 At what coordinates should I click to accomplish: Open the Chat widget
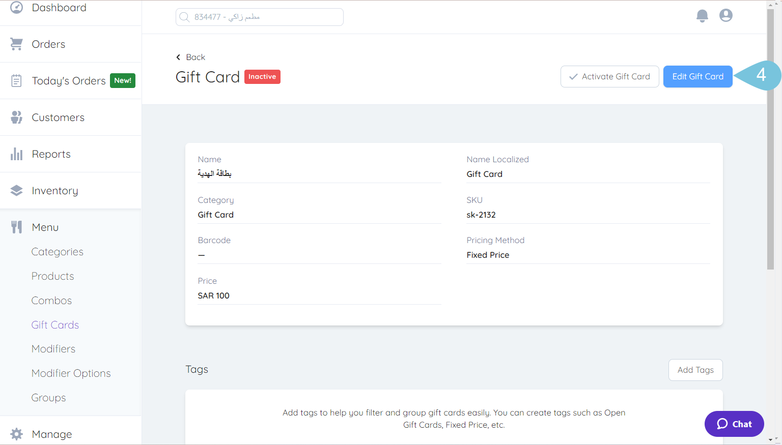point(734,424)
